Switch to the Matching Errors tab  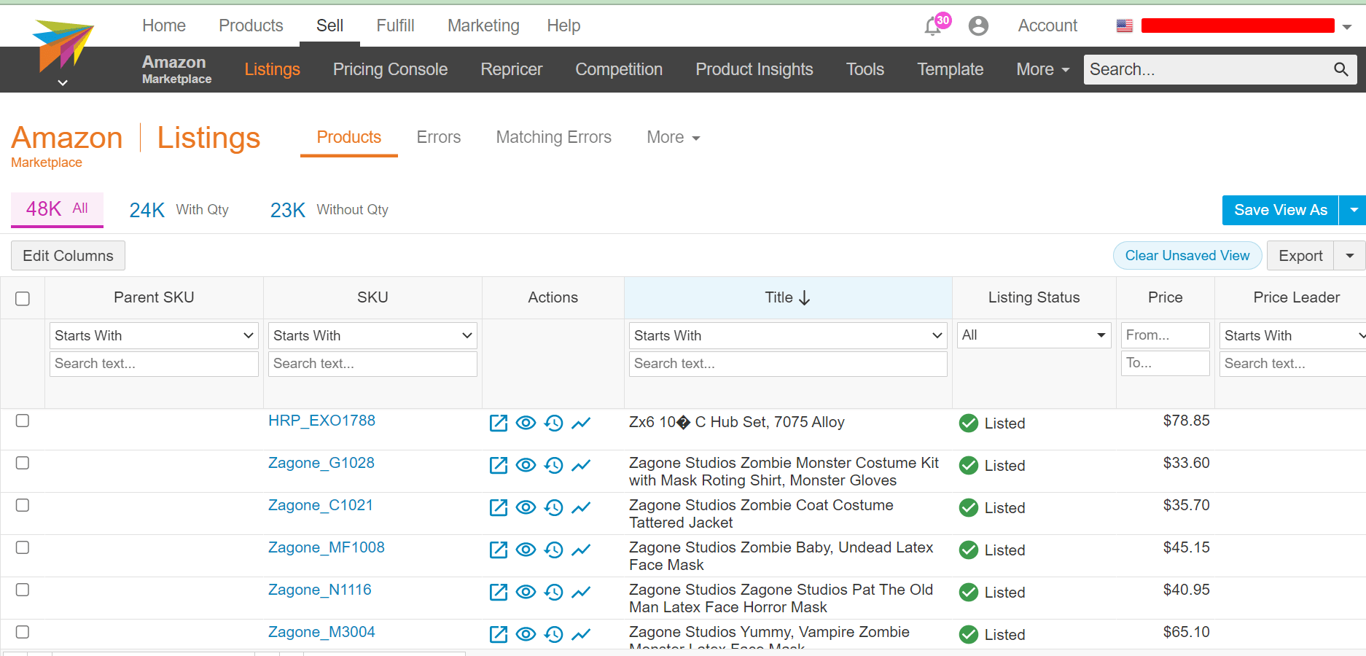pyautogui.click(x=554, y=137)
